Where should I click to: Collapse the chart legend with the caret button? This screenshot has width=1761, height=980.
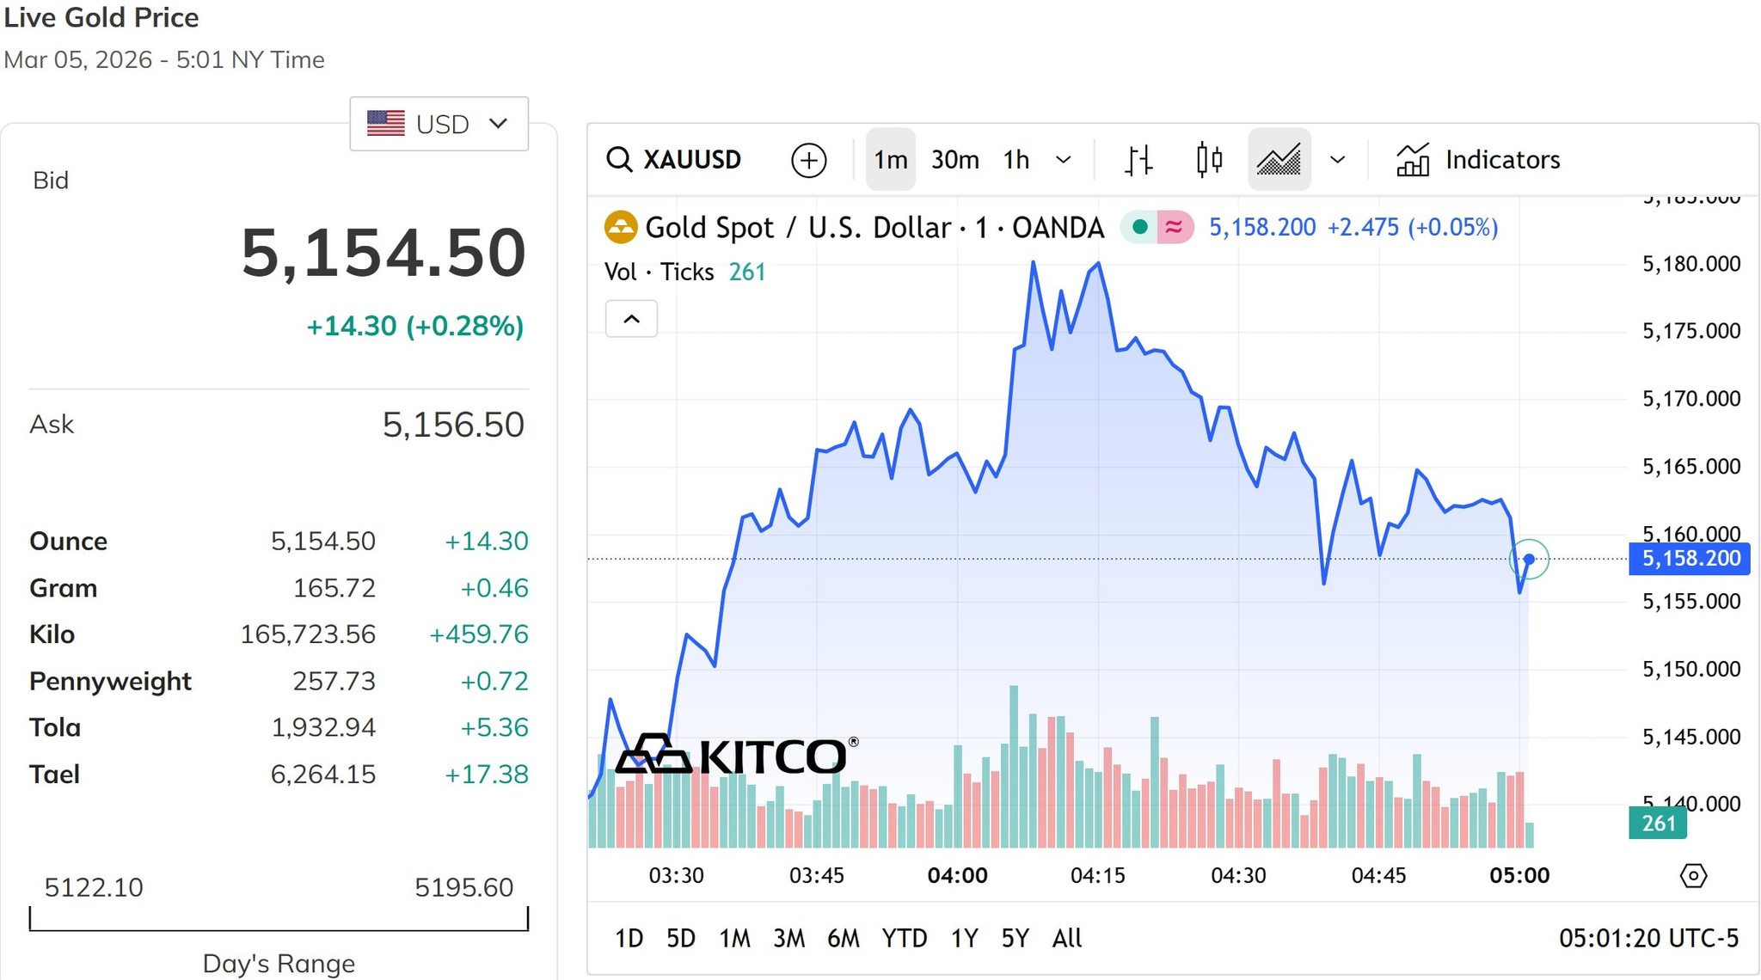point(631,319)
